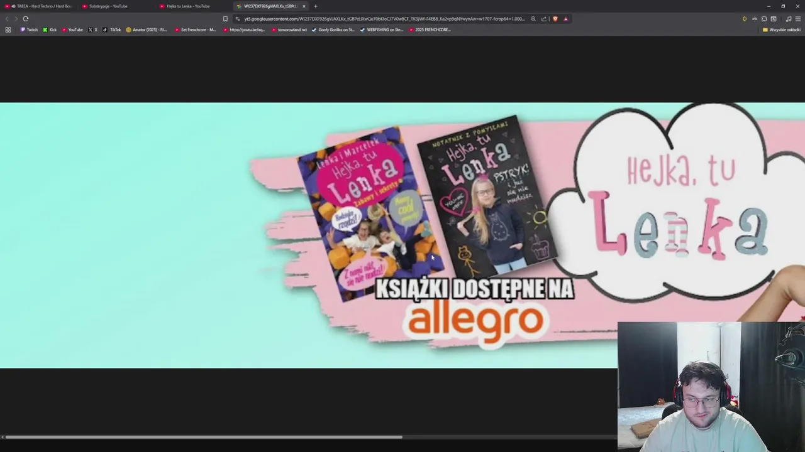The image size is (805, 452).
Task: Close the active googleusercontent tab
Action: coord(304,6)
